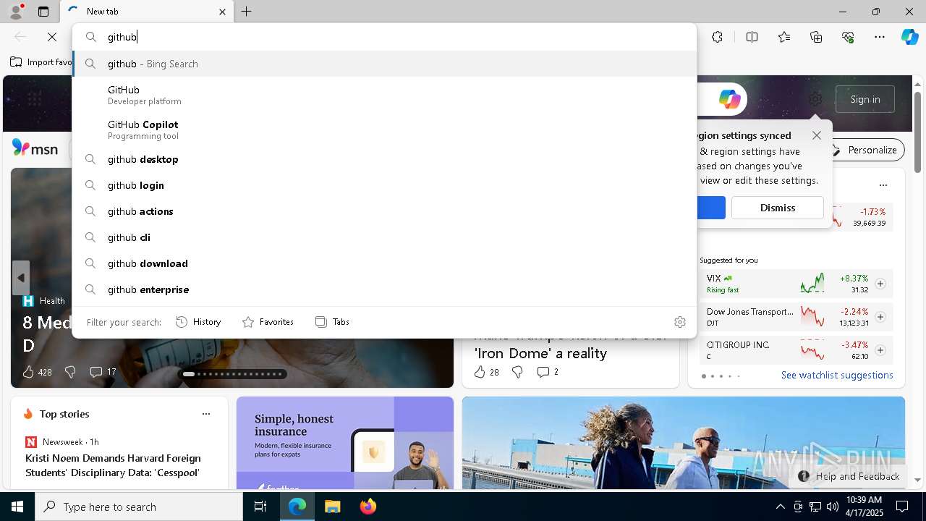Click taskbar search box
The image size is (926, 521).
coord(139,507)
